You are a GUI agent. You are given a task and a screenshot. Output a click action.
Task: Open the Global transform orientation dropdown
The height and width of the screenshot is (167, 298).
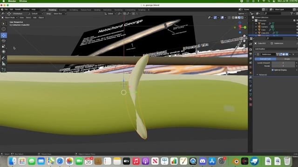point(110,13)
